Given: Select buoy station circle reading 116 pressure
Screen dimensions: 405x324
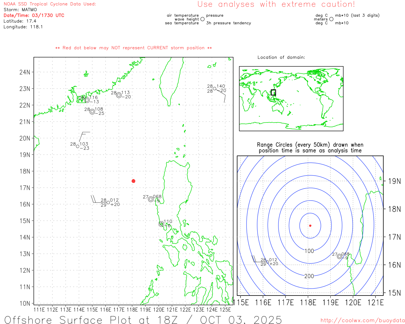Looking at the screenshot, I should click(x=87, y=100).
